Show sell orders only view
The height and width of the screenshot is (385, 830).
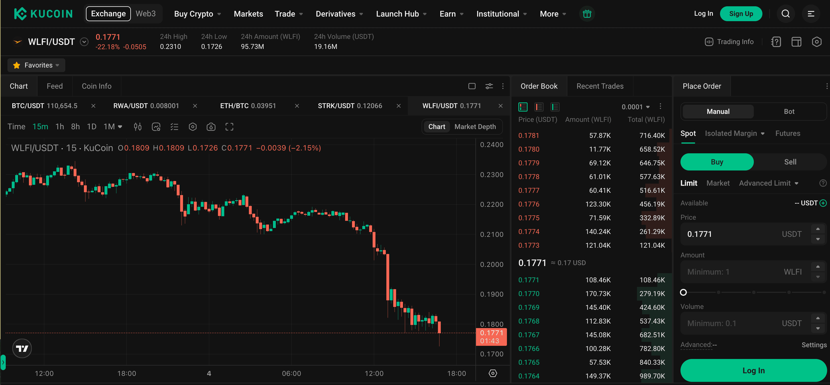(x=539, y=107)
